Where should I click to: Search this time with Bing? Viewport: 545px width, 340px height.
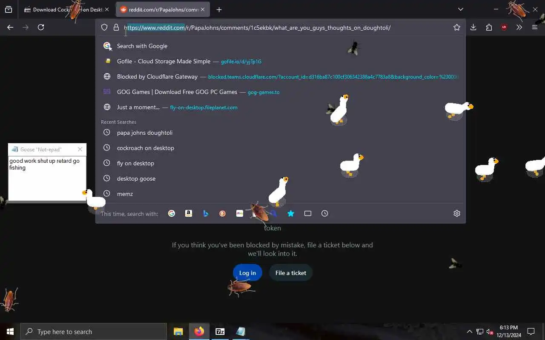pos(206,213)
